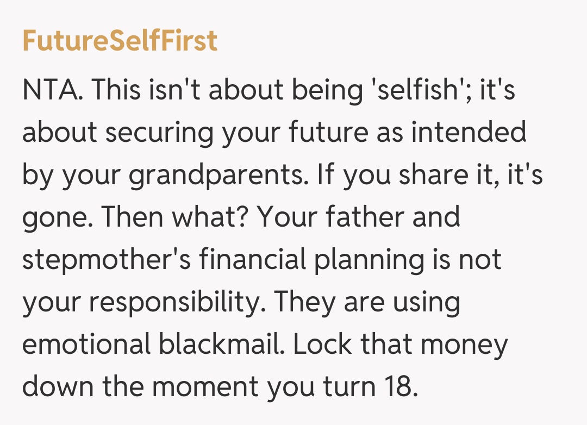Click the word 'securing' in the comment

click(x=157, y=133)
